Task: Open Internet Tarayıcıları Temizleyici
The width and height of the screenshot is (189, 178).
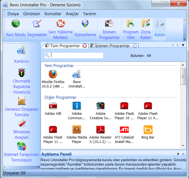Action: point(22,152)
